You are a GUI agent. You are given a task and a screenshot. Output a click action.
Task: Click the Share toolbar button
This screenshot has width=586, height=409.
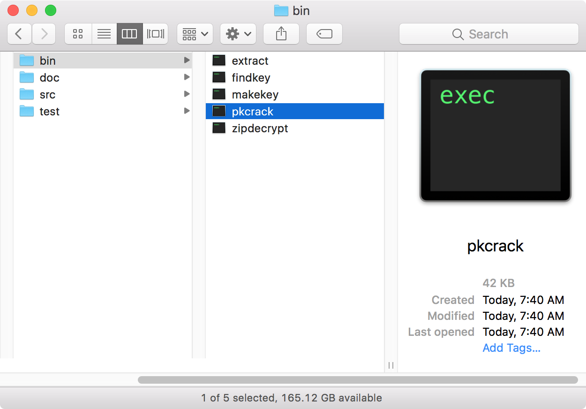(x=281, y=34)
